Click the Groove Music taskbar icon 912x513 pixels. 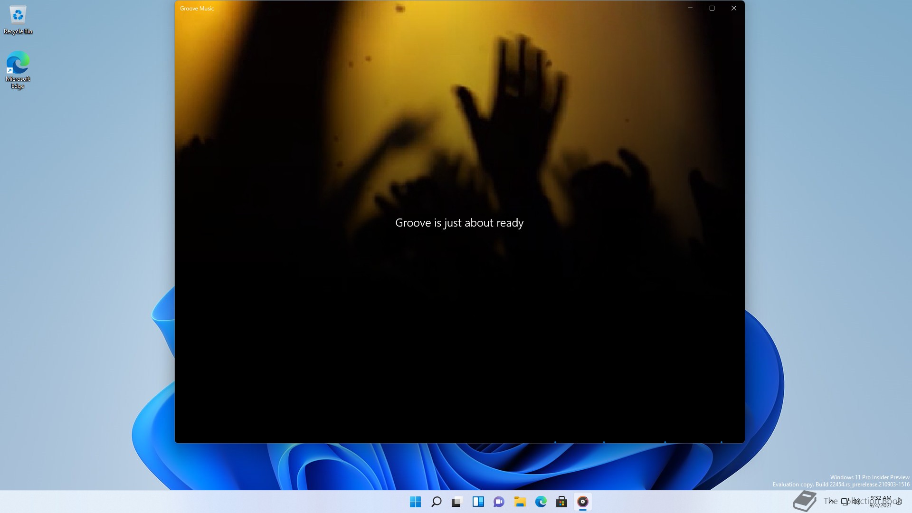[582, 502]
